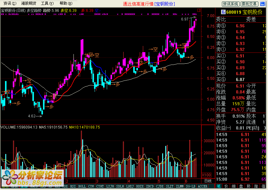Switch to the 笔 tab in quote panel
The image size is (268, 190).
click(219, 186)
